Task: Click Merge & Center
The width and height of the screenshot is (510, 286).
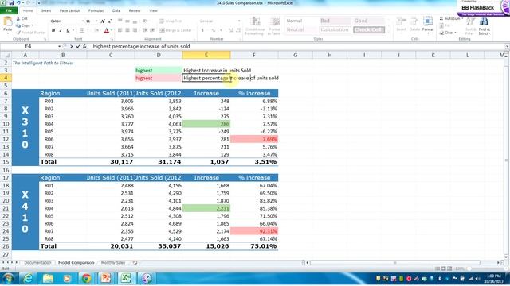Action: pyautogui.click(x=175, y=30)
